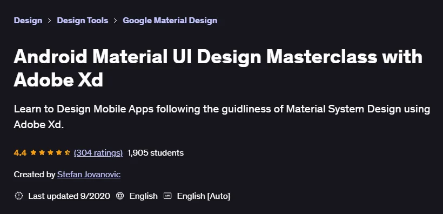Click the last updated alert icon

click(x=19, y=196)
